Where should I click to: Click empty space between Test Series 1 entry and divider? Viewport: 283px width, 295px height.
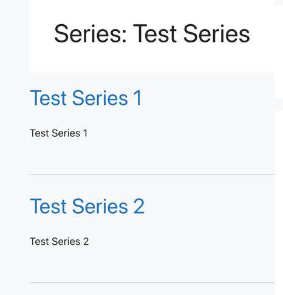pyautogui.click(x=152, y=156)
